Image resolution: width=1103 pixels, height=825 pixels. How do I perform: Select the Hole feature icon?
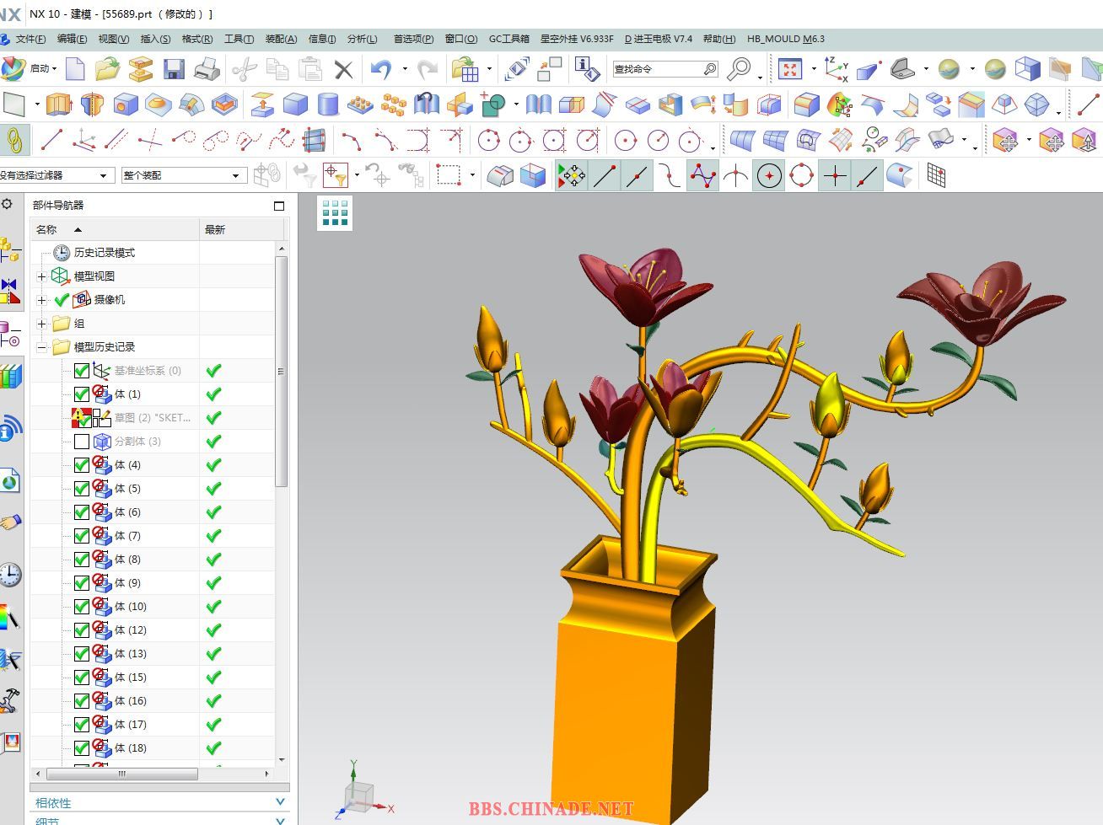tap(125, 104)
